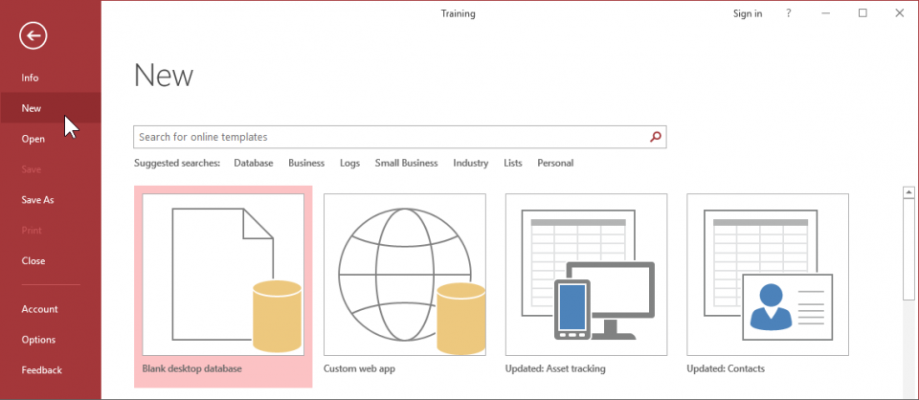Image resolution: width=919 pixels, height=400 pixels.
Task: Click the back arrow circle icon
Action: (33, 36)
